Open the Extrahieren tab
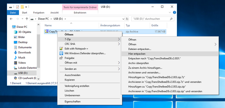 (x=80, y=12)
